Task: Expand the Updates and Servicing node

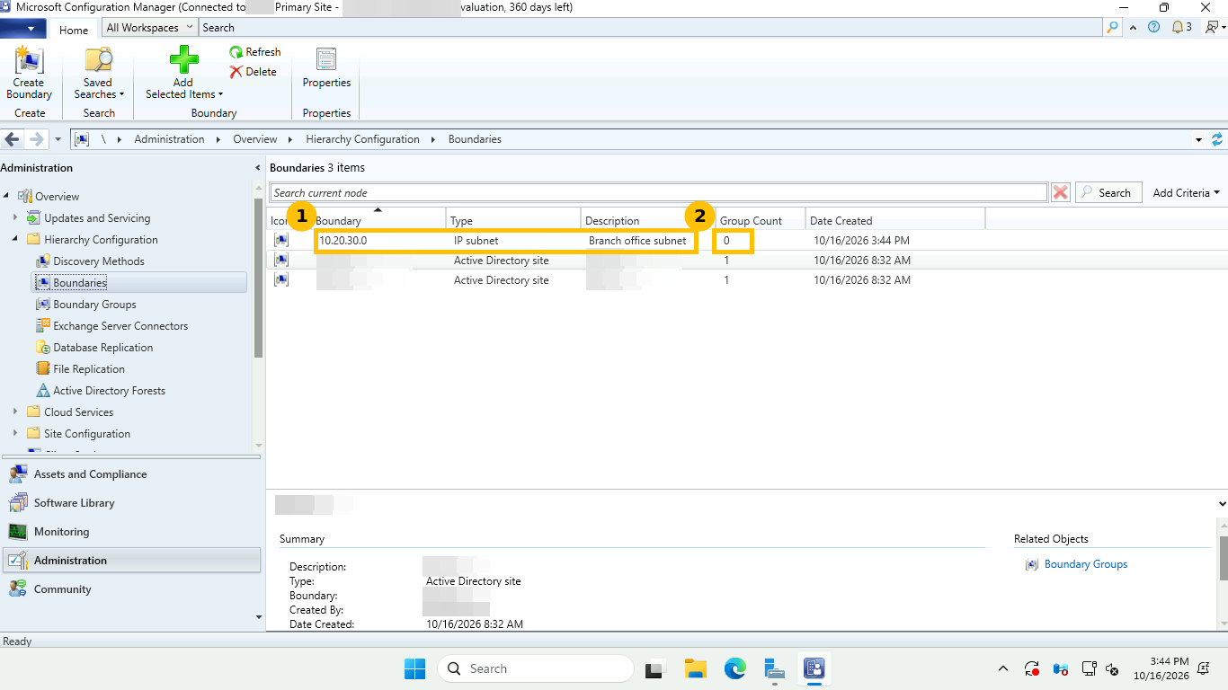Action: coord(15,217)
